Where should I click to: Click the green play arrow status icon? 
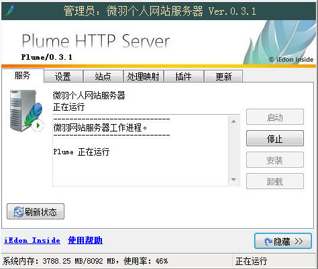(38, 125)
